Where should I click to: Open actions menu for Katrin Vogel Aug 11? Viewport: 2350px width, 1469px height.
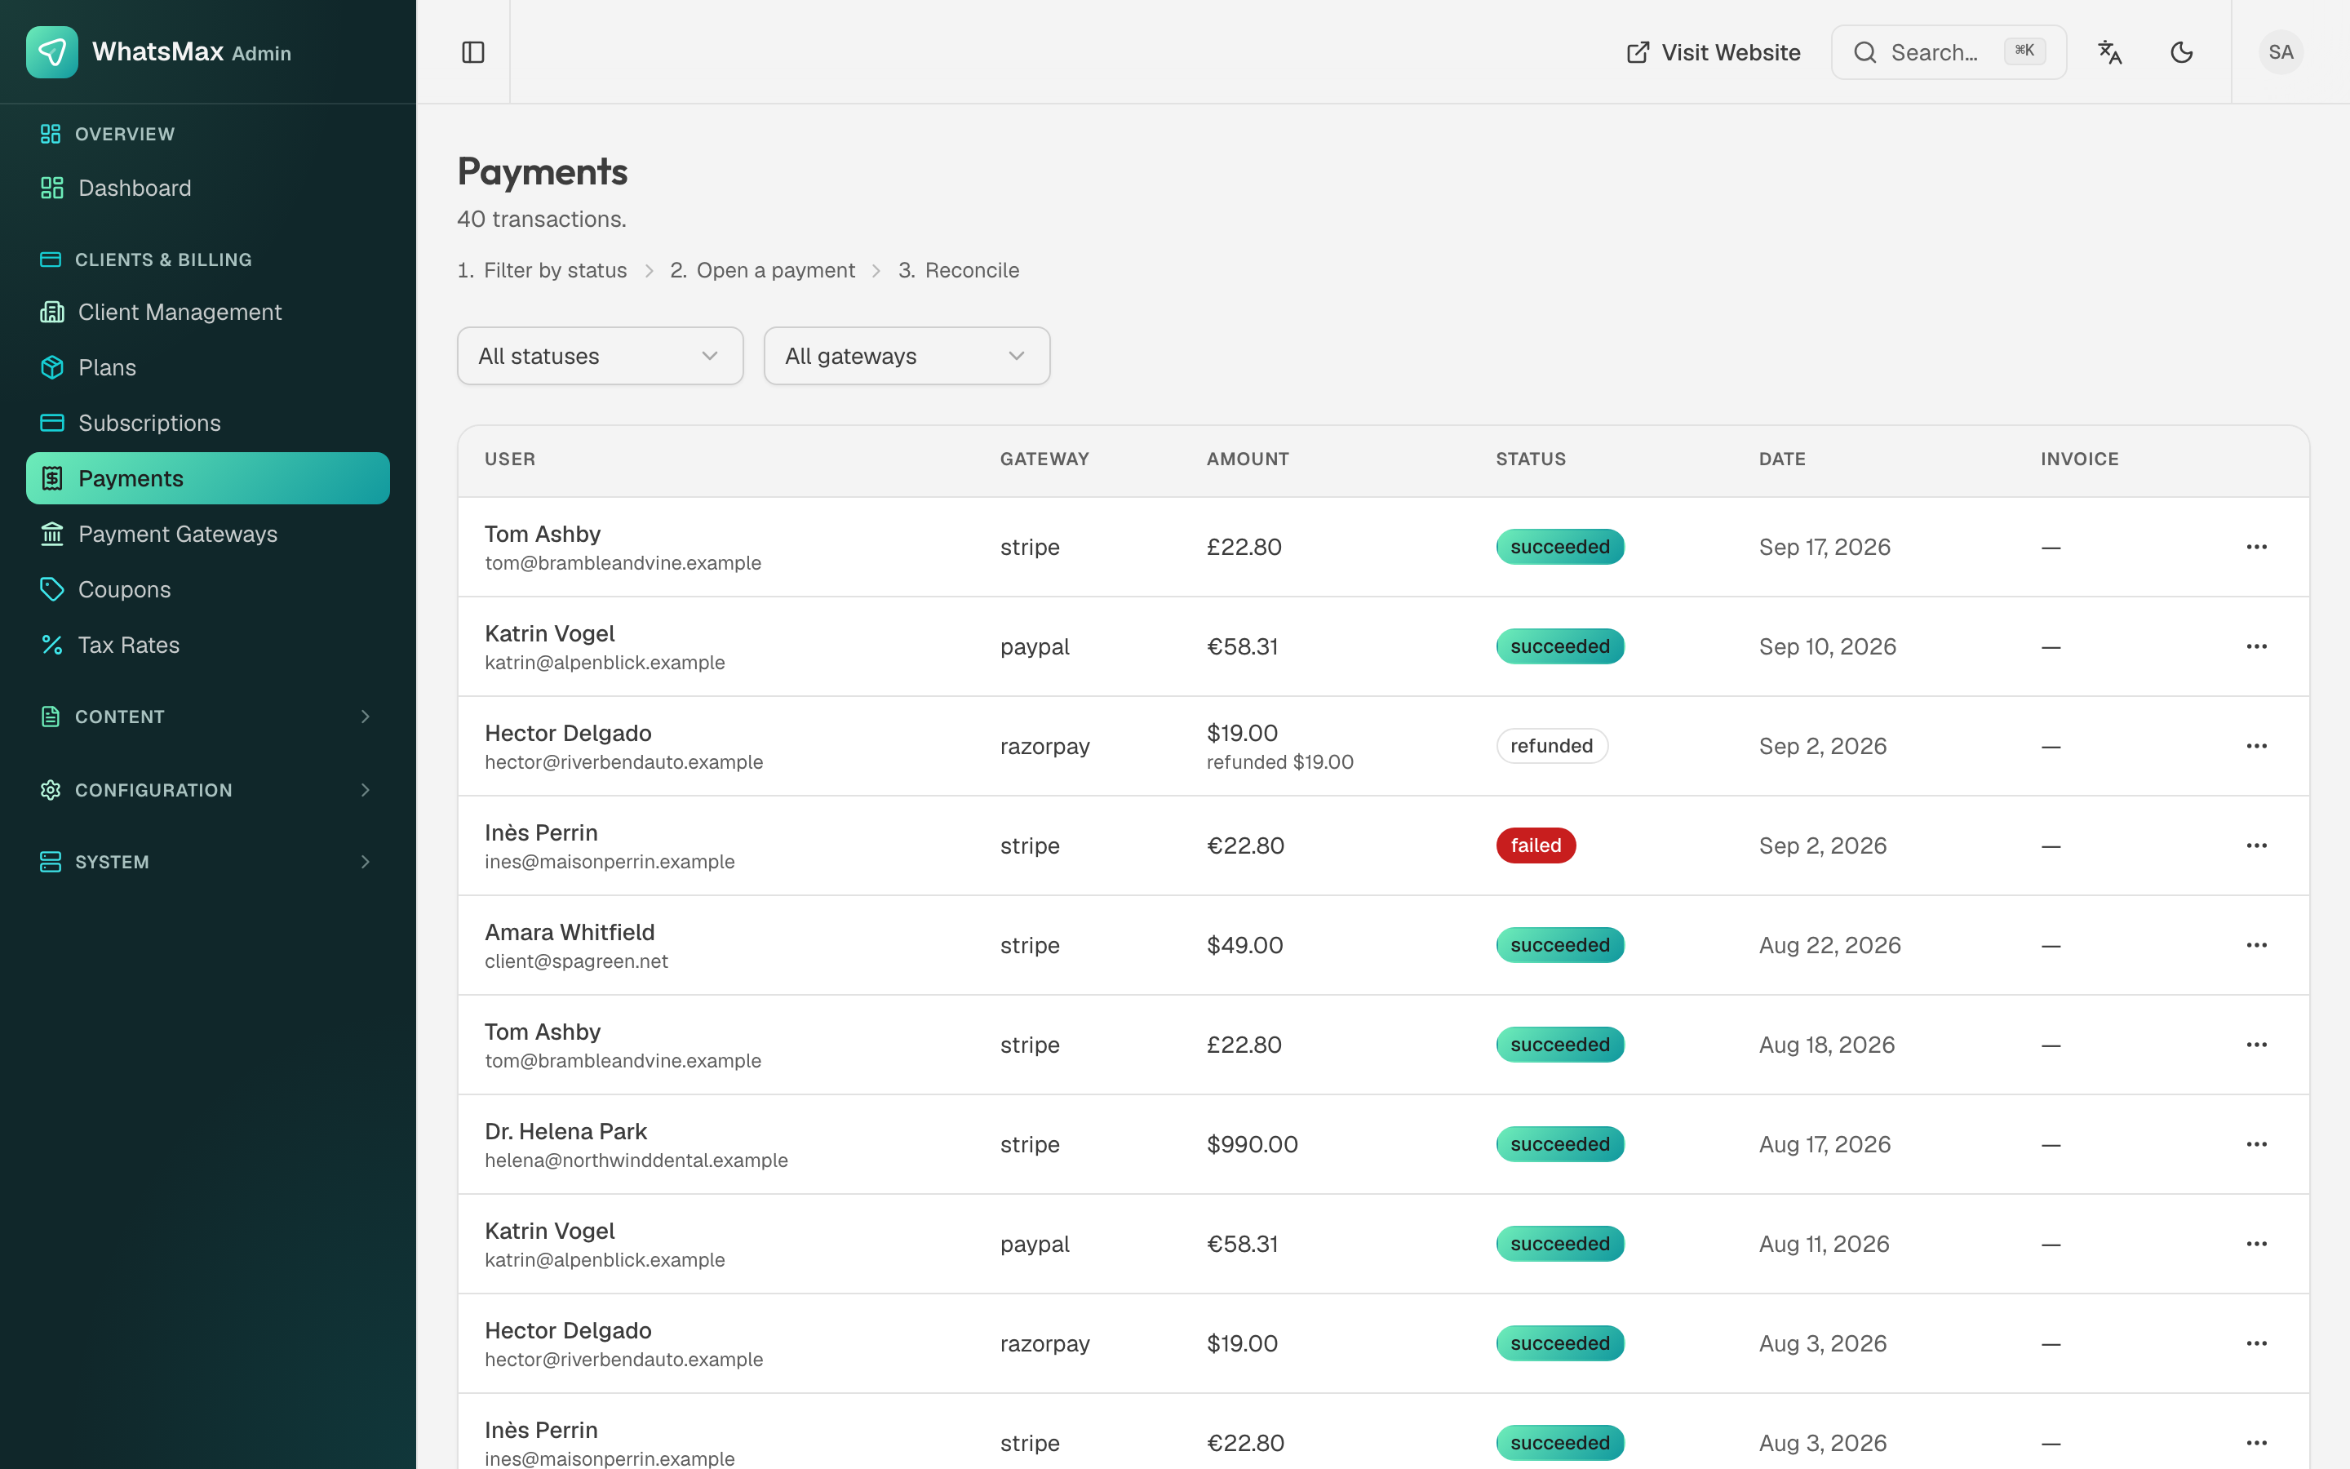coord(2256,1244)
